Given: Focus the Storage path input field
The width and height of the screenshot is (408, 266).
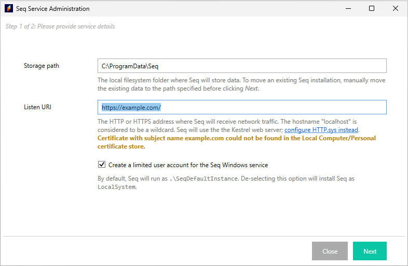Looking at the screenshot, I should (242, 66).
